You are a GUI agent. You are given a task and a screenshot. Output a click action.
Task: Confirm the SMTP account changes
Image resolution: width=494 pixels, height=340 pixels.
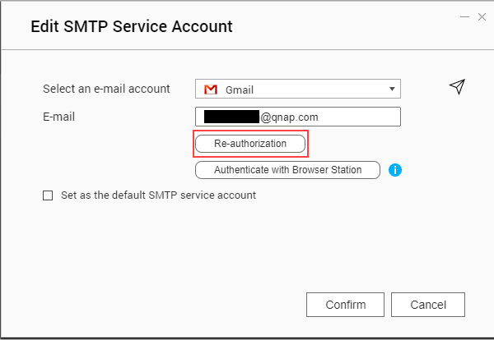[x=345, y=305]
